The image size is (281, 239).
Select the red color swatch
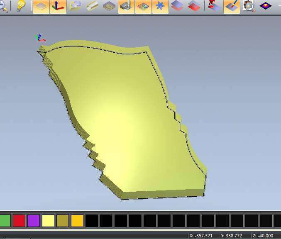click(19, 220)
